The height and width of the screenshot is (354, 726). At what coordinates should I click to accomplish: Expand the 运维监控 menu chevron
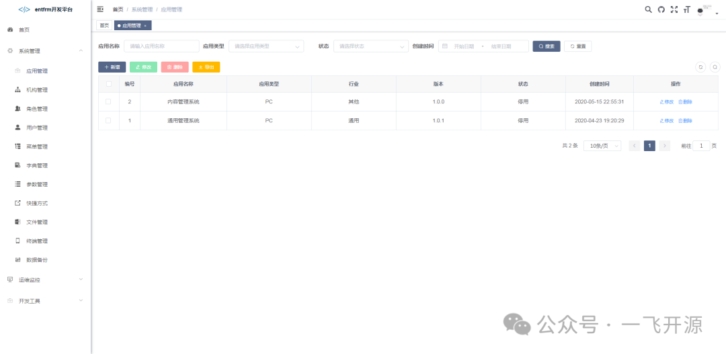coord(81,279)
